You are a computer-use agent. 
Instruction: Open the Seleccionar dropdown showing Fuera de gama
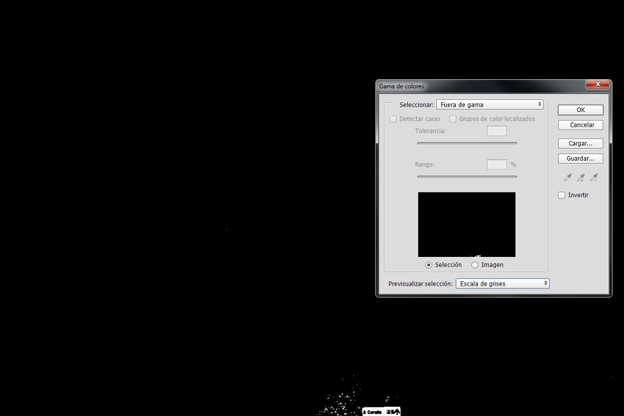(x=490, y=105)
